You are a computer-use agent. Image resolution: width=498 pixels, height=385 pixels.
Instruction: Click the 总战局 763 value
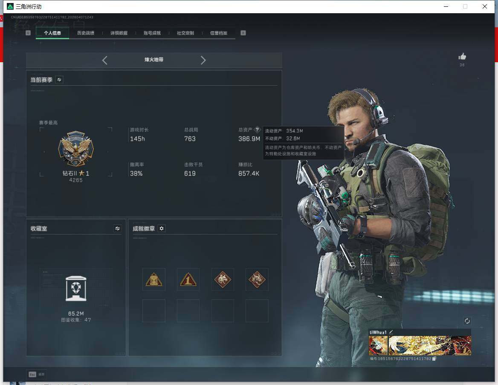coord(190,139)
